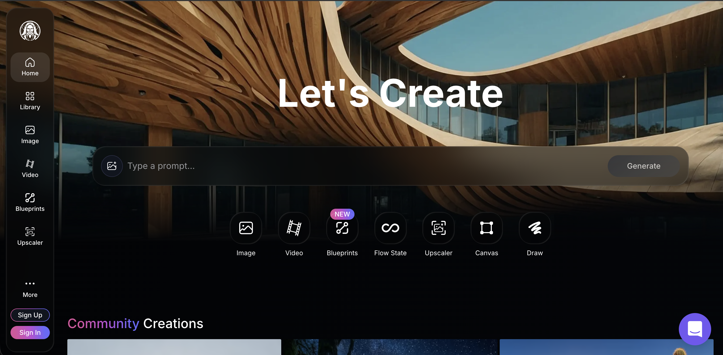Click the Leonardo wizard logo
Image resolution: width=723 pixels, height=355 pixels.
(30, 31)
